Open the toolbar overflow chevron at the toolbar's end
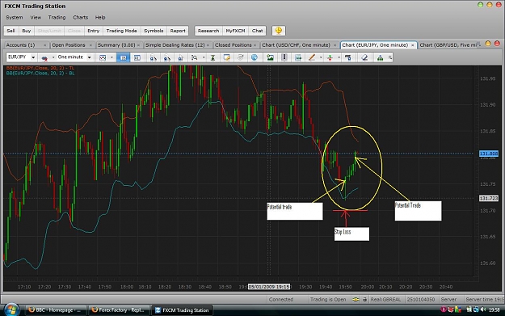Viewport: 505px width, 316px height. pyautogui.click(x=390, y=57)
